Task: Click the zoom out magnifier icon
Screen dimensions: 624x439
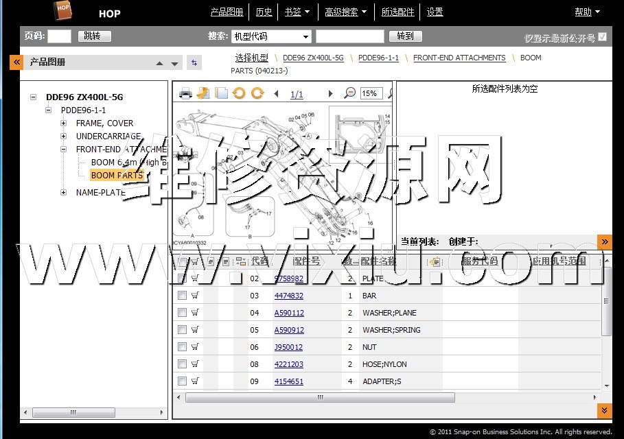Action: point(350,93)
